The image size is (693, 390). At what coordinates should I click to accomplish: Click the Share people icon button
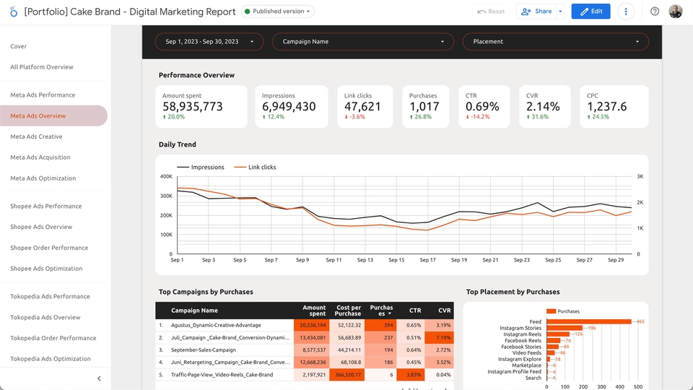pyautogui.click(x=536, y=12)
